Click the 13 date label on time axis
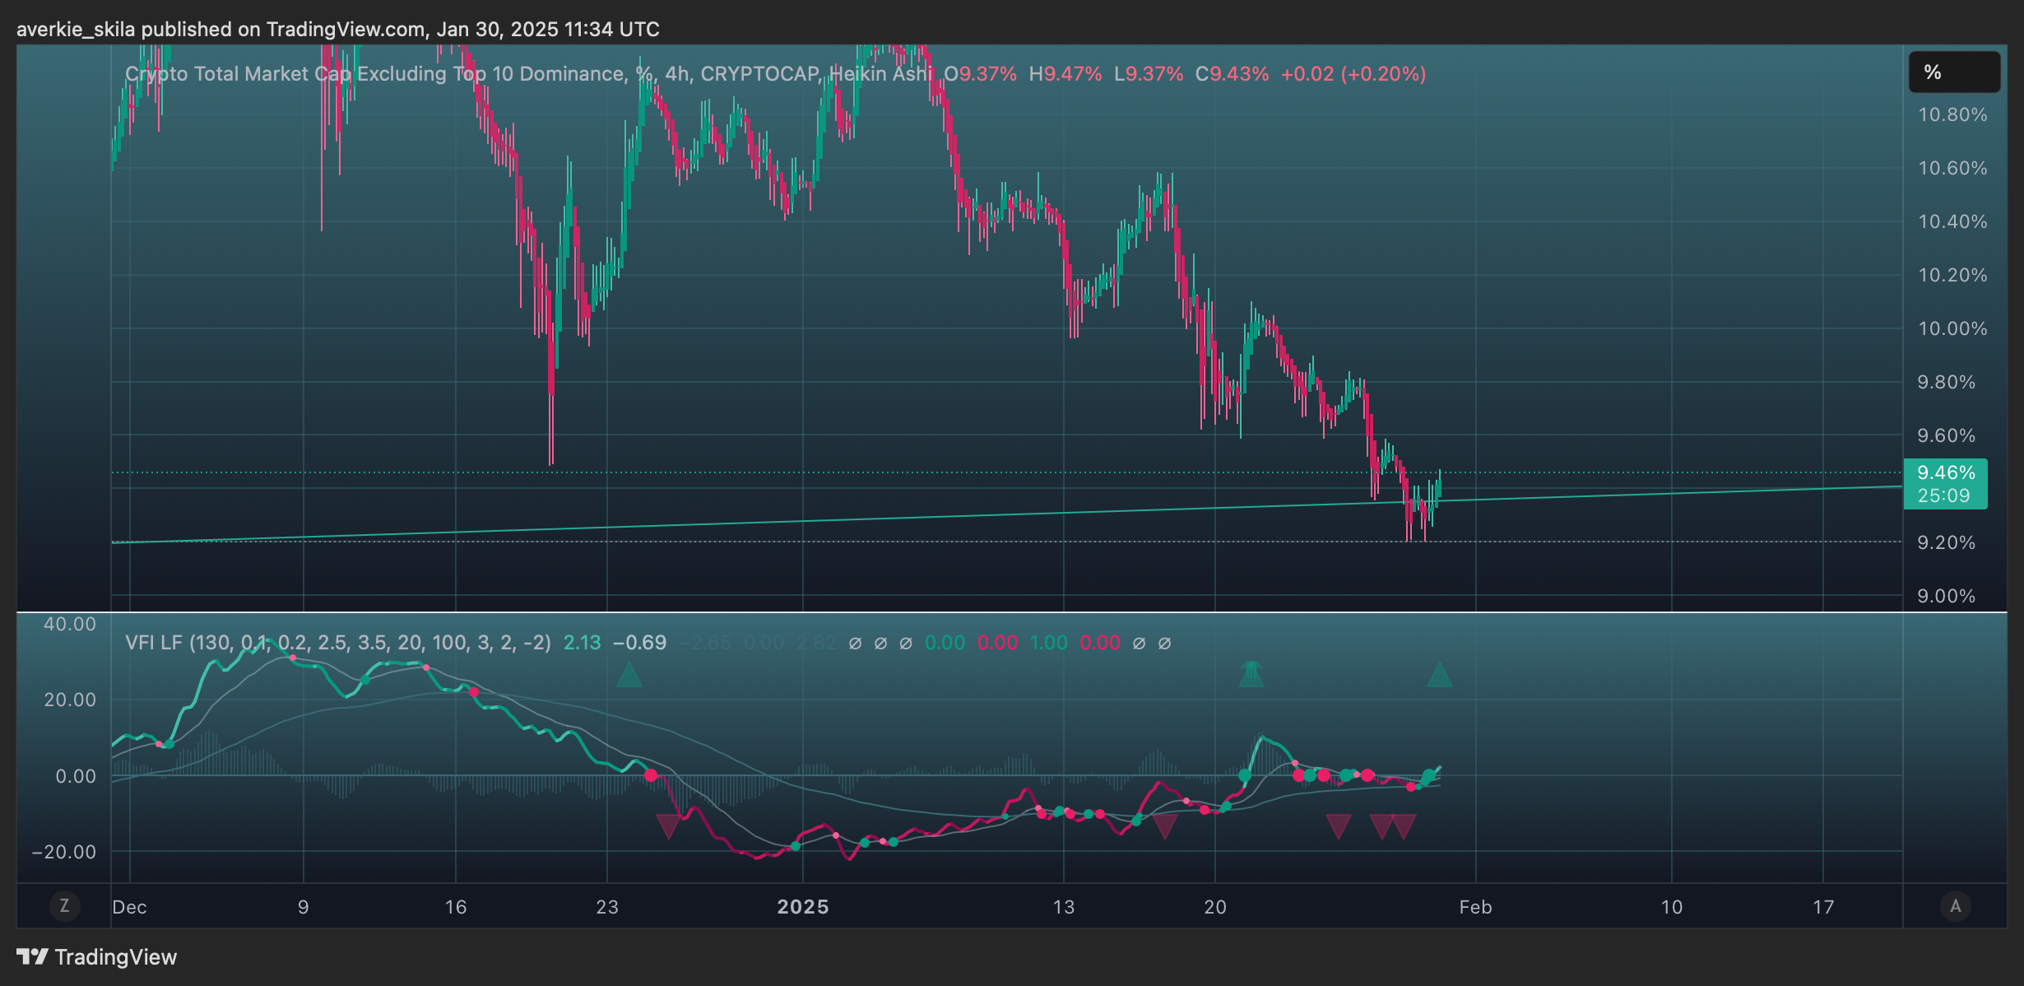Viewport: 2024px width, 986px height. click(1064, 907)
